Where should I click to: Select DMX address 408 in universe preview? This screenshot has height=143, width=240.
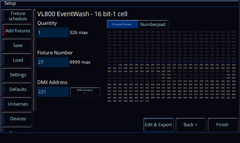234,84
